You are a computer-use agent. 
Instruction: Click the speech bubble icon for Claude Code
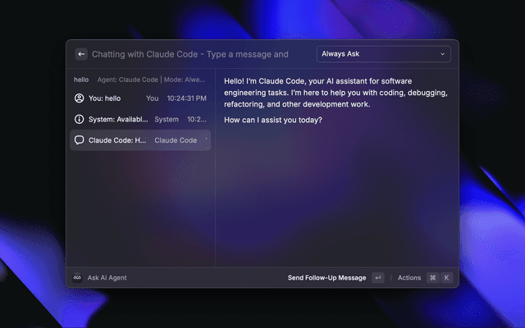79,140
